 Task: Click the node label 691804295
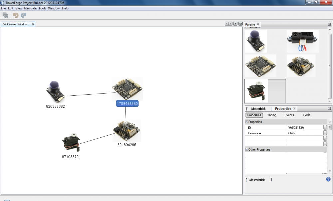coord(127,145)
